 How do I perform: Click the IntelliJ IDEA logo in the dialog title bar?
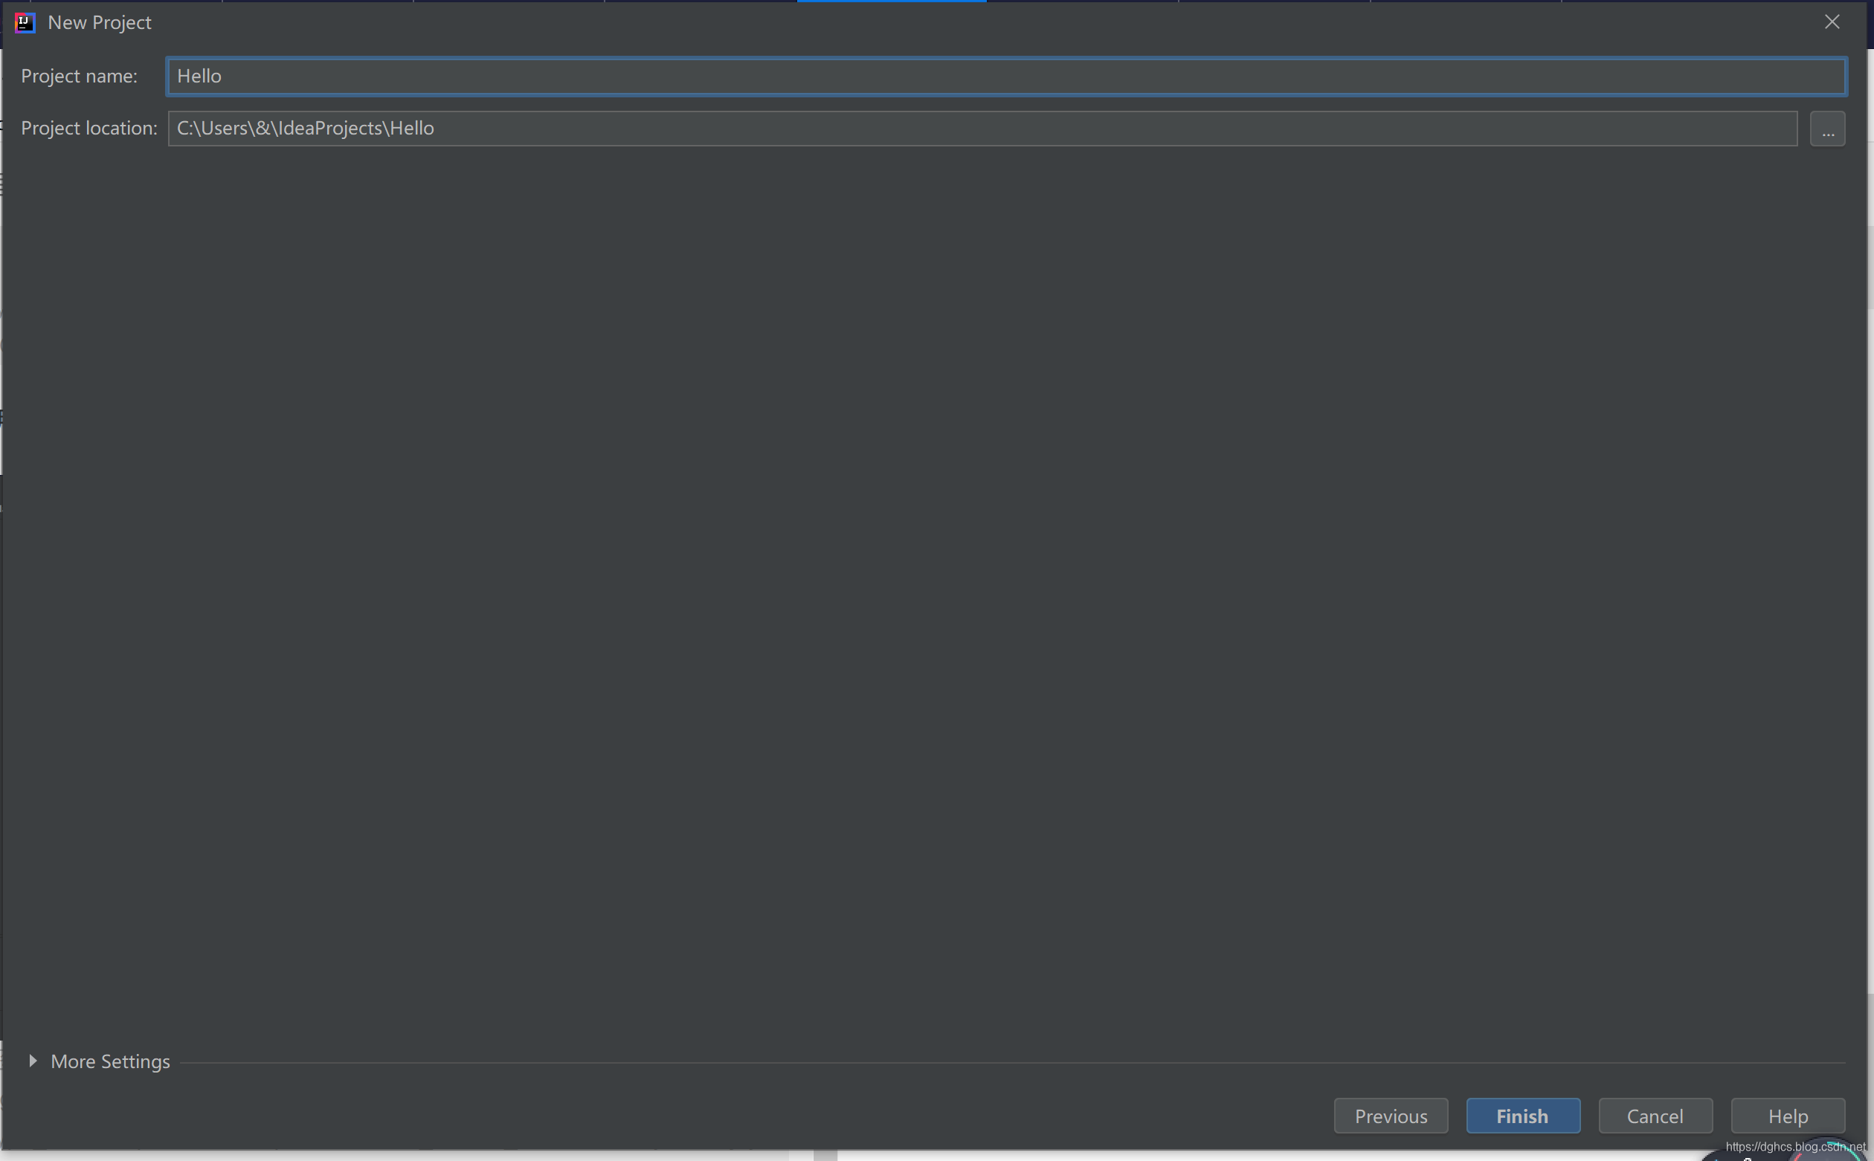pos(25,22)
